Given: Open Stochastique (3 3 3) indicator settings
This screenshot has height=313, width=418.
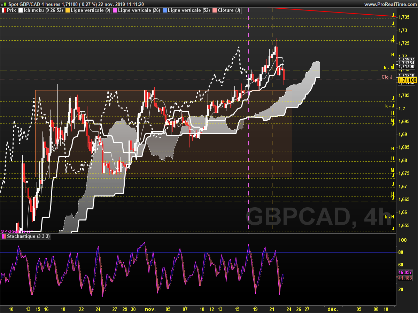Looking at the screenshot, I should 26,236.
